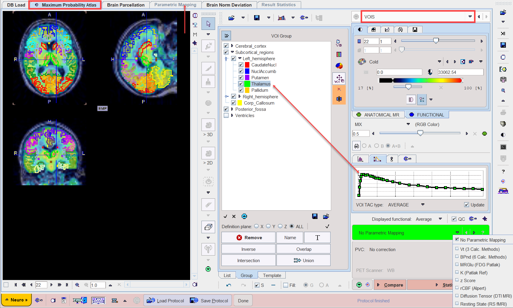Toggle the QC checkbox

coord(454,219)
